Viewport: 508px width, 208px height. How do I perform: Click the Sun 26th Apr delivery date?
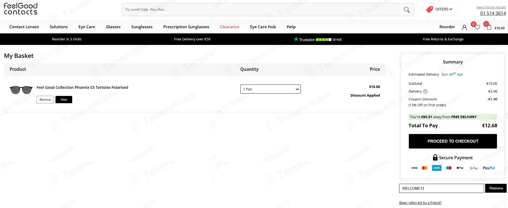[x=452, y=74]
